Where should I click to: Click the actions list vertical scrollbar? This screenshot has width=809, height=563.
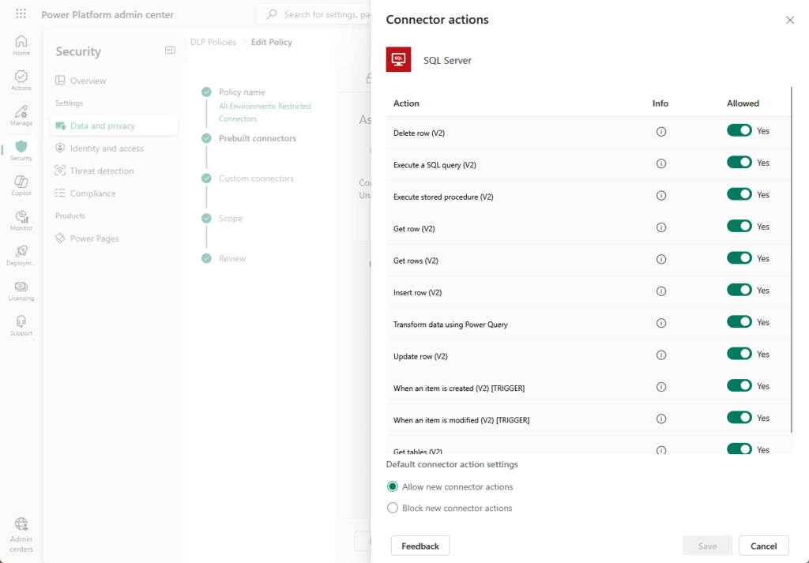click(792, 260)
